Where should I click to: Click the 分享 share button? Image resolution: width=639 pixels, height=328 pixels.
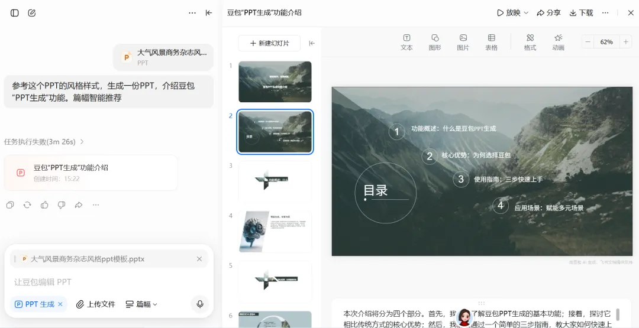pos(548,13)
